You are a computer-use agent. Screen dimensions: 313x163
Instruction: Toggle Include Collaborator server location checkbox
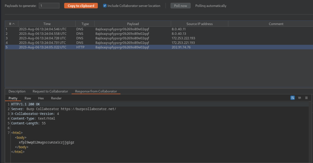[105, 5]
